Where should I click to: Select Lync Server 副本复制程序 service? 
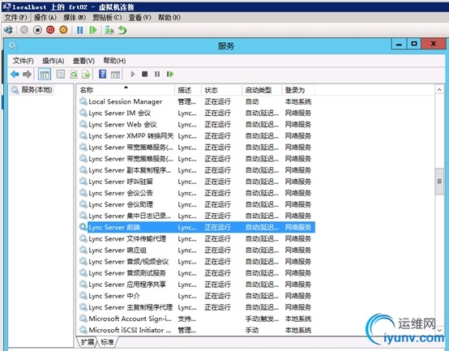tap(196, 170)
